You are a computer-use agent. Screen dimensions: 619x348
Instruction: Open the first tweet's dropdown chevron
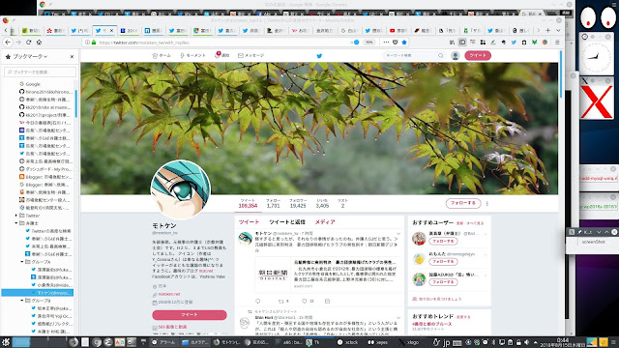pos(398,234)
